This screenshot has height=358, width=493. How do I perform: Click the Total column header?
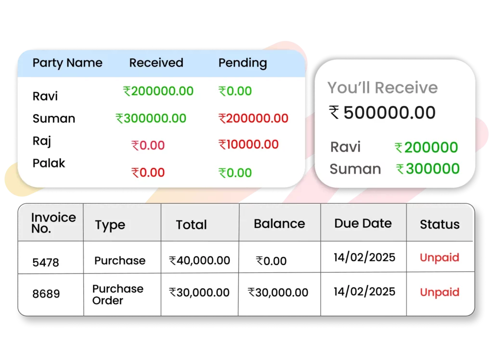[x=191, y=225]
